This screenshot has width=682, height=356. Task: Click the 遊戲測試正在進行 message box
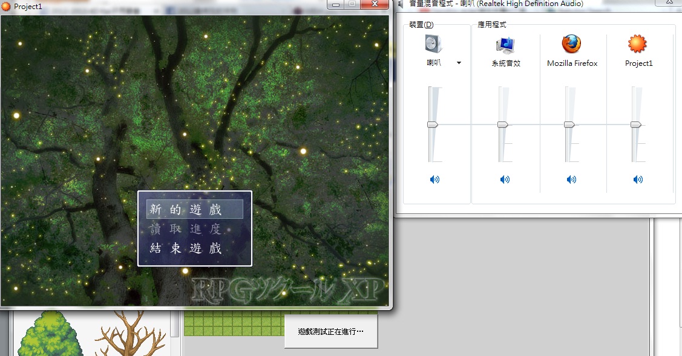coord(331,332)
